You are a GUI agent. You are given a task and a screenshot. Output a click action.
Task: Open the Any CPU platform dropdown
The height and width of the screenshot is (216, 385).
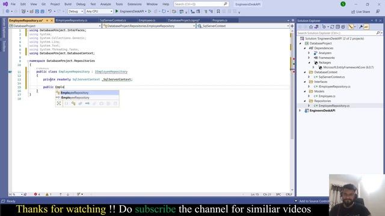[99, 11]
